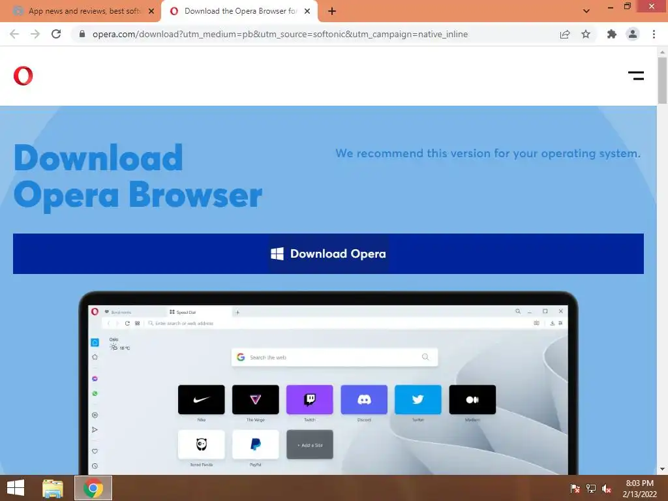Open Chrome's three-dot menu
668x501 pixels.
[x=654, y=34]
